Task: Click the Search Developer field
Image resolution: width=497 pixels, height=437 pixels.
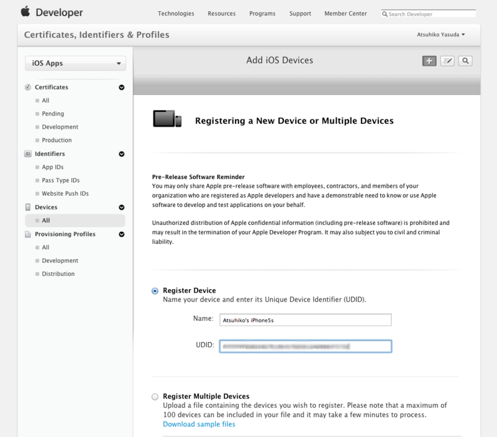Action: [x=429, y=14]
